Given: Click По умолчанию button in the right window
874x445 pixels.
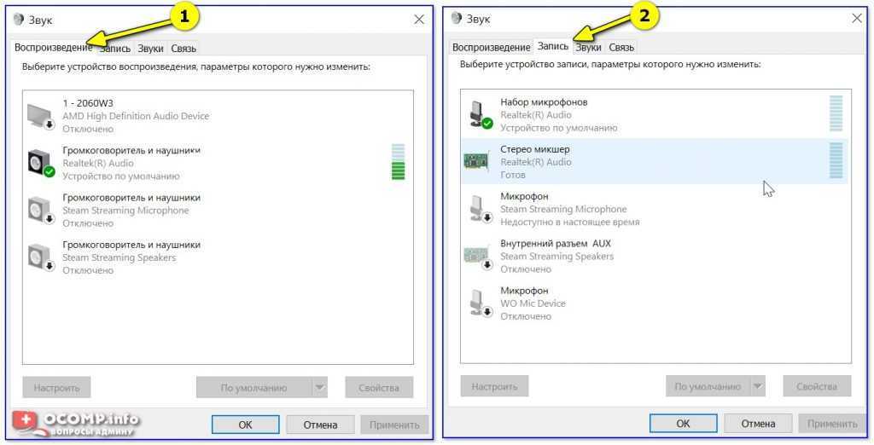Looking at the screenshot, I should (708, 386).
